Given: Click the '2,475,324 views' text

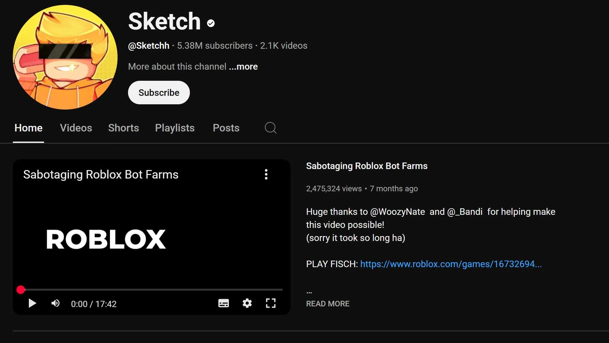Looking at the screenshot, I should coord(334,189).
